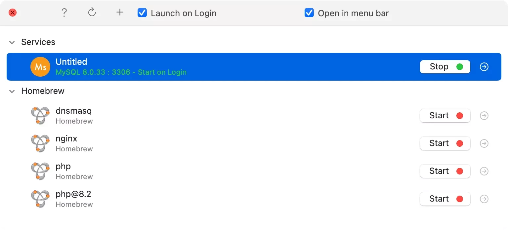The height and width of the screenshot is (230, 508).
Task: Open details arrow for php@8.2
Action: tap(484, 199)
